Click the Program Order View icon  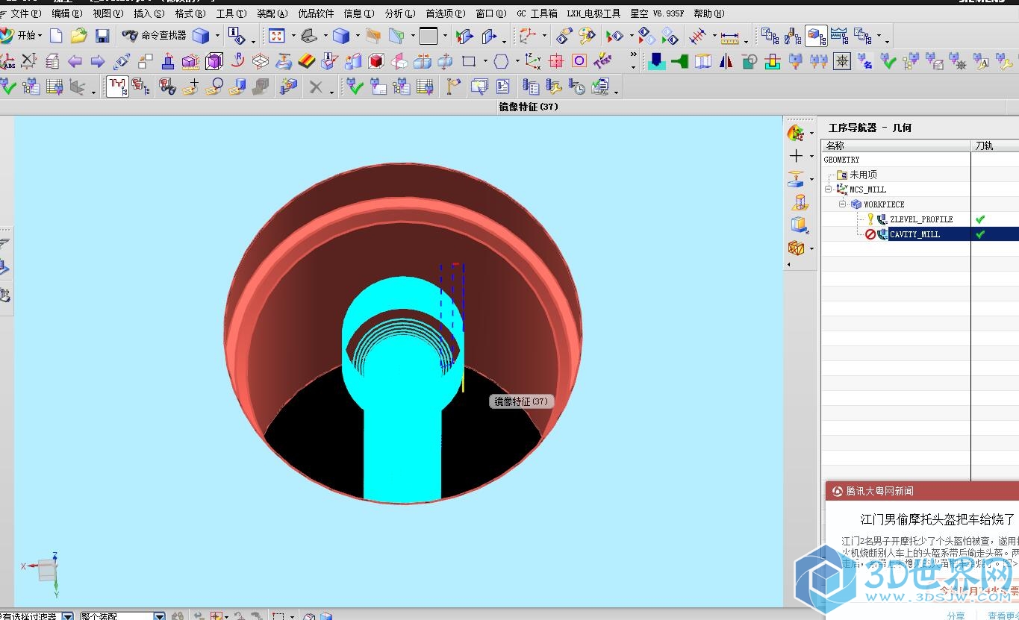(770, 36)
